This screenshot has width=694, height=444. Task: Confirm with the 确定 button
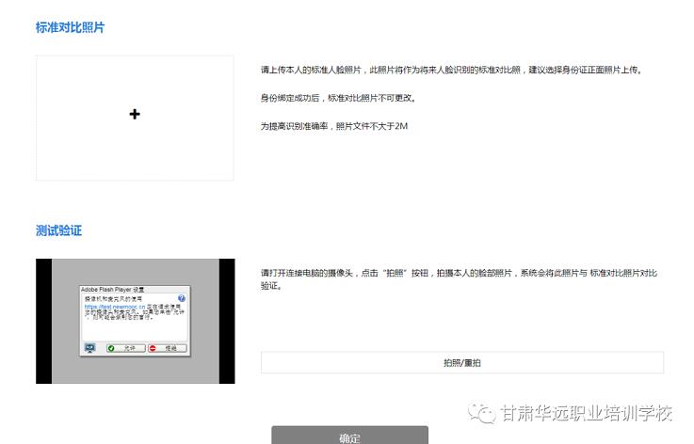pyautogui.click(x=349, y=437)
